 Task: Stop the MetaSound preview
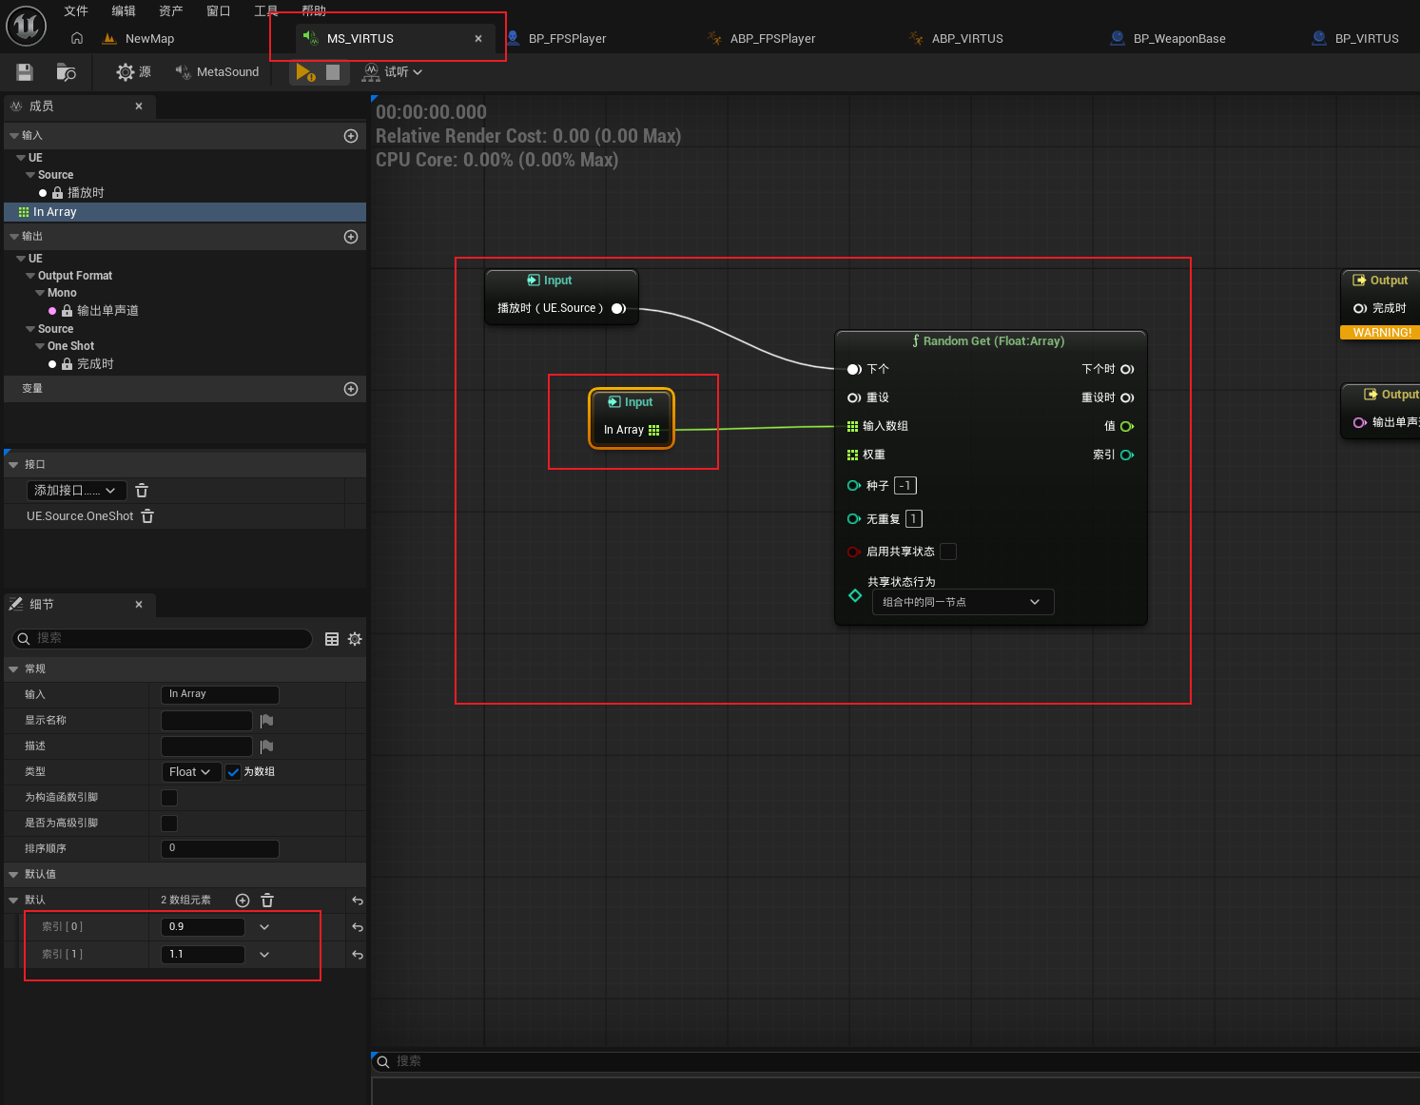tap(333, 72)
